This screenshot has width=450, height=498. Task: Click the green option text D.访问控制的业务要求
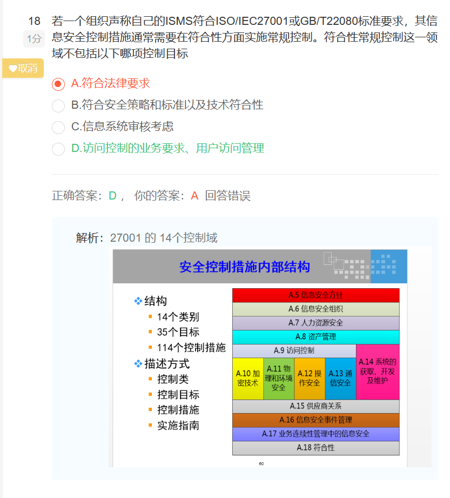tap(167, 148)
